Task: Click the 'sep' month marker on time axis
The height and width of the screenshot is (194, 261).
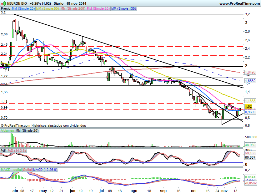Action: click(x=163, y=190)
